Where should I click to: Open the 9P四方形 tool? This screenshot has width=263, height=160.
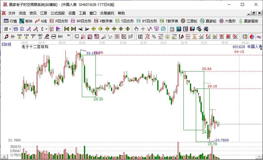pyautogui.click(x=81, y=21)
